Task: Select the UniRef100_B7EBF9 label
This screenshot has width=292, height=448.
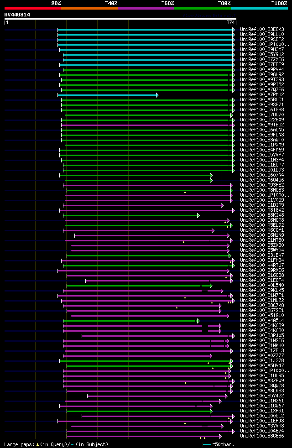Action: (262, 65)
